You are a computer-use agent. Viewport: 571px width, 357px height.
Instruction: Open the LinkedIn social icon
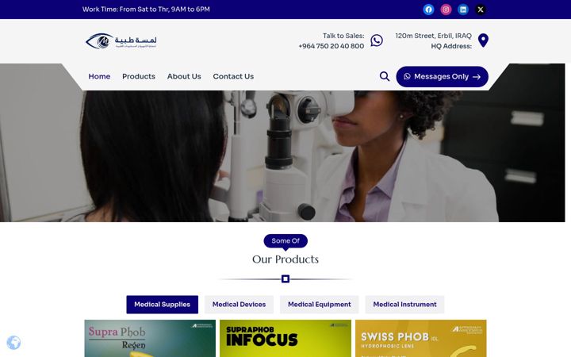click(463, 10)
